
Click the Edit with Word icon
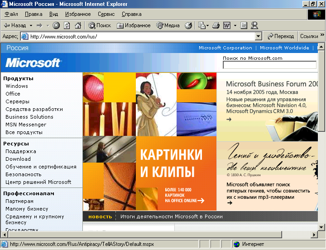tap(227, 25)
